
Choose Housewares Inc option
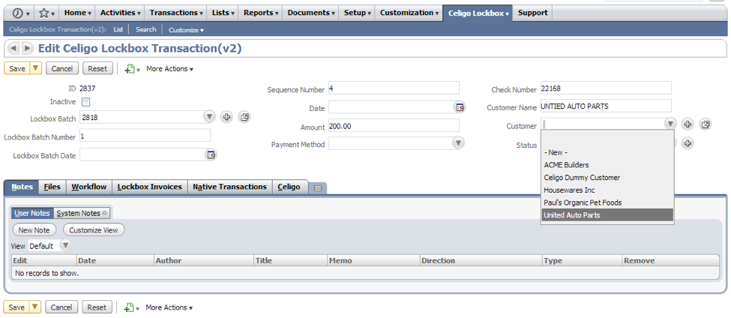coord(607,190)
